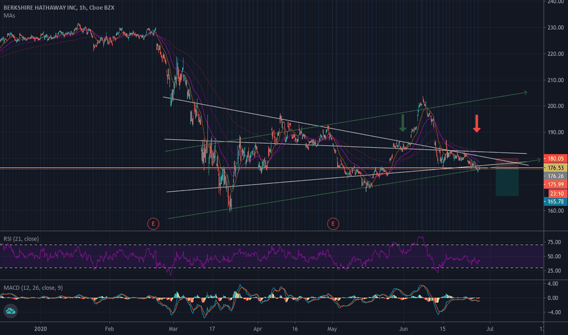Open the cloud logo icon at bottom left
Image resolution: width=568 pixels, height=335 pixels.
[x=10, y=311]
